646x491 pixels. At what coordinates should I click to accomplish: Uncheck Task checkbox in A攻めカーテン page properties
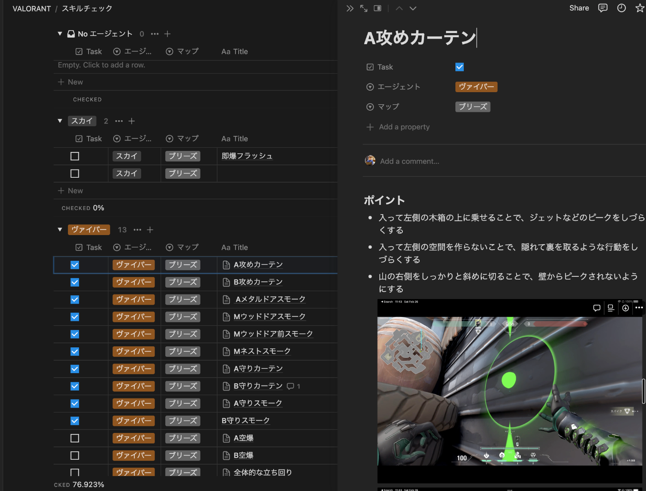click(460, 67)
